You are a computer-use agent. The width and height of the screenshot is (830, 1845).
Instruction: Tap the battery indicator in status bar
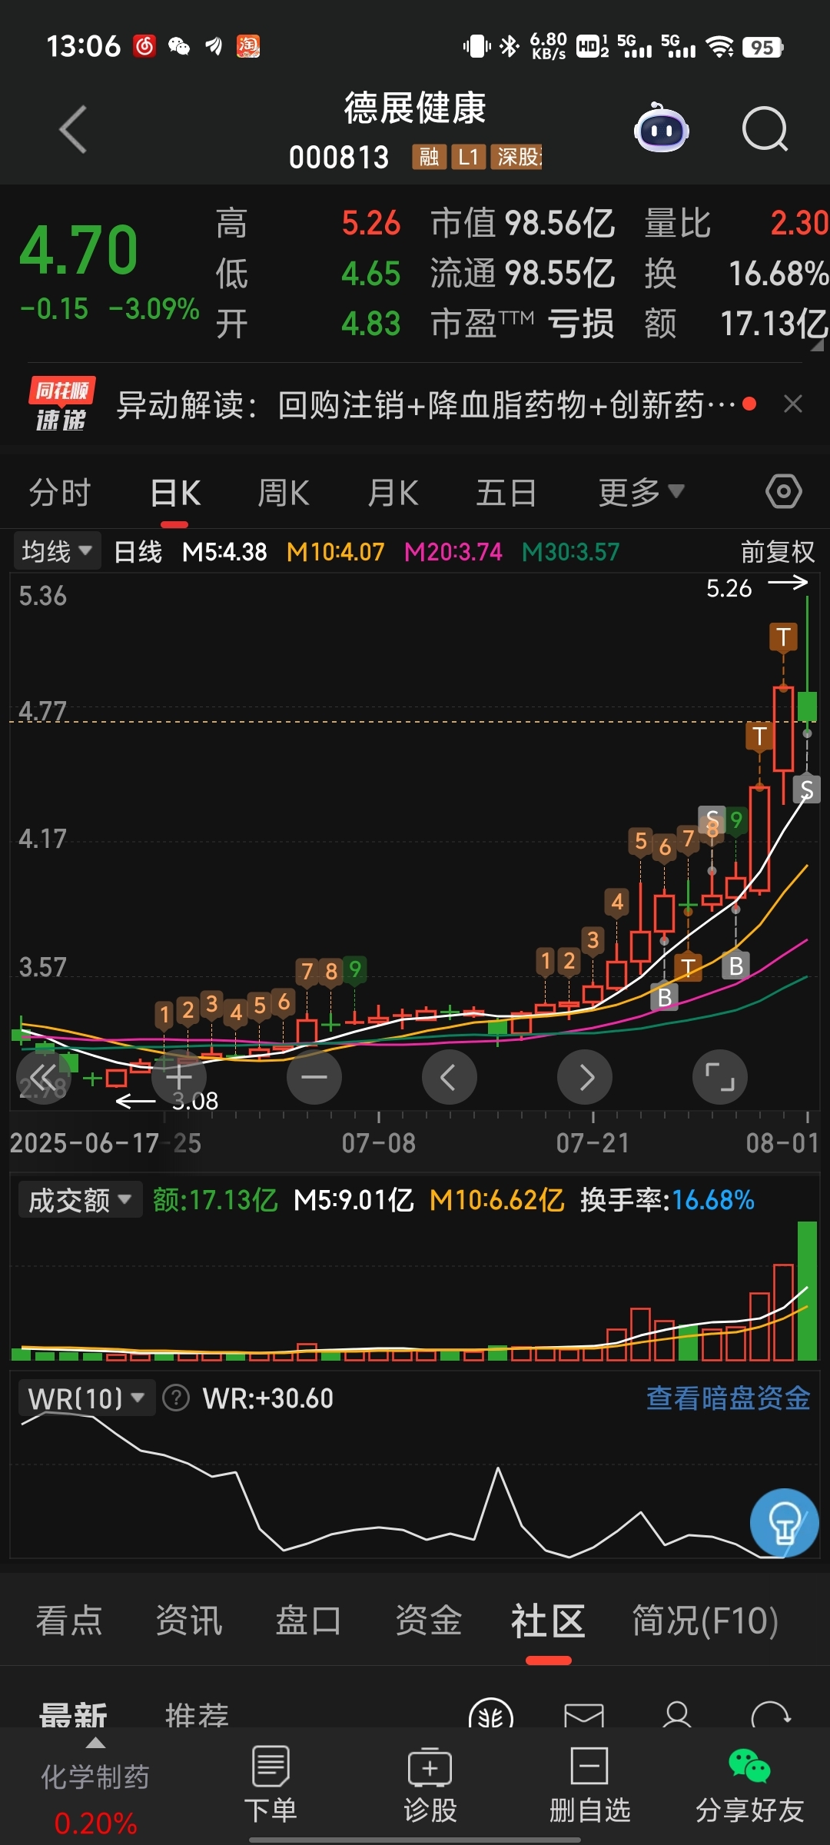pyautogui.click(x=763, y=48)
